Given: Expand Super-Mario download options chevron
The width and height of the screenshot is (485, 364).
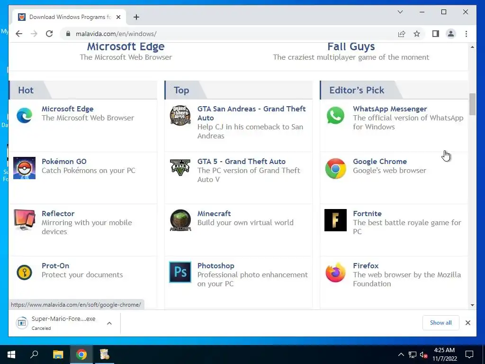Looking at the screenshot, I should pyautogui.click(x=109, y=323).
